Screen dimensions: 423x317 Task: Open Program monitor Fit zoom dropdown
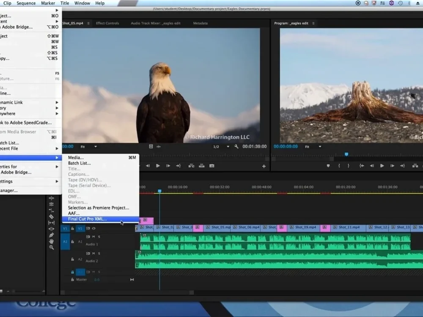point(313,147)
